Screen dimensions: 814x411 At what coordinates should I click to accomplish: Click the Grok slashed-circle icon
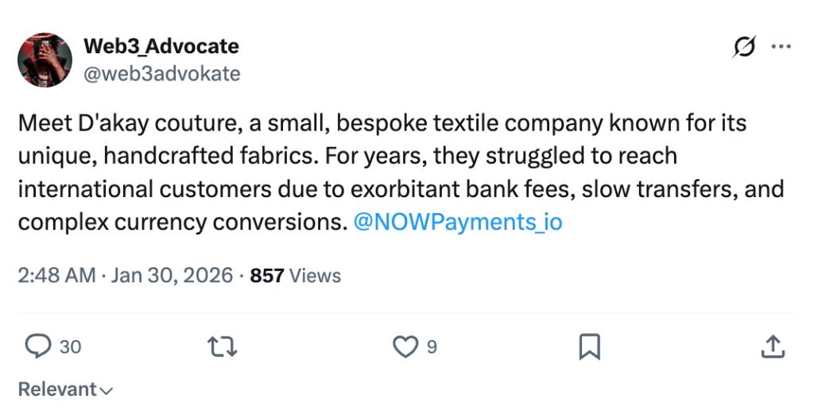(x=744, y=48)
